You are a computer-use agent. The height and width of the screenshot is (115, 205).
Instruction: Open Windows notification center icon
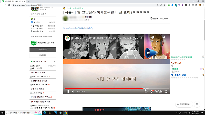202,113
